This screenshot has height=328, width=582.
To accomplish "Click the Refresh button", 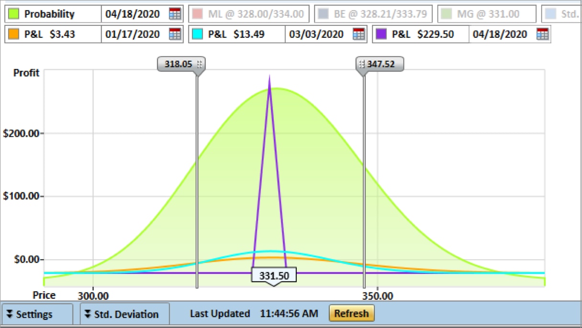I will pos(352,314).
